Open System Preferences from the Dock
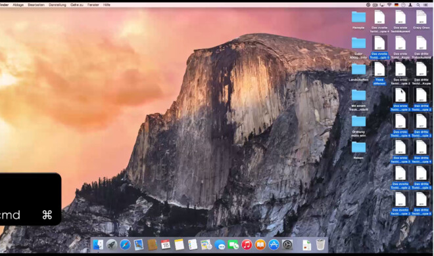This screenshot has width=434, height=256. tap(287, 245)
